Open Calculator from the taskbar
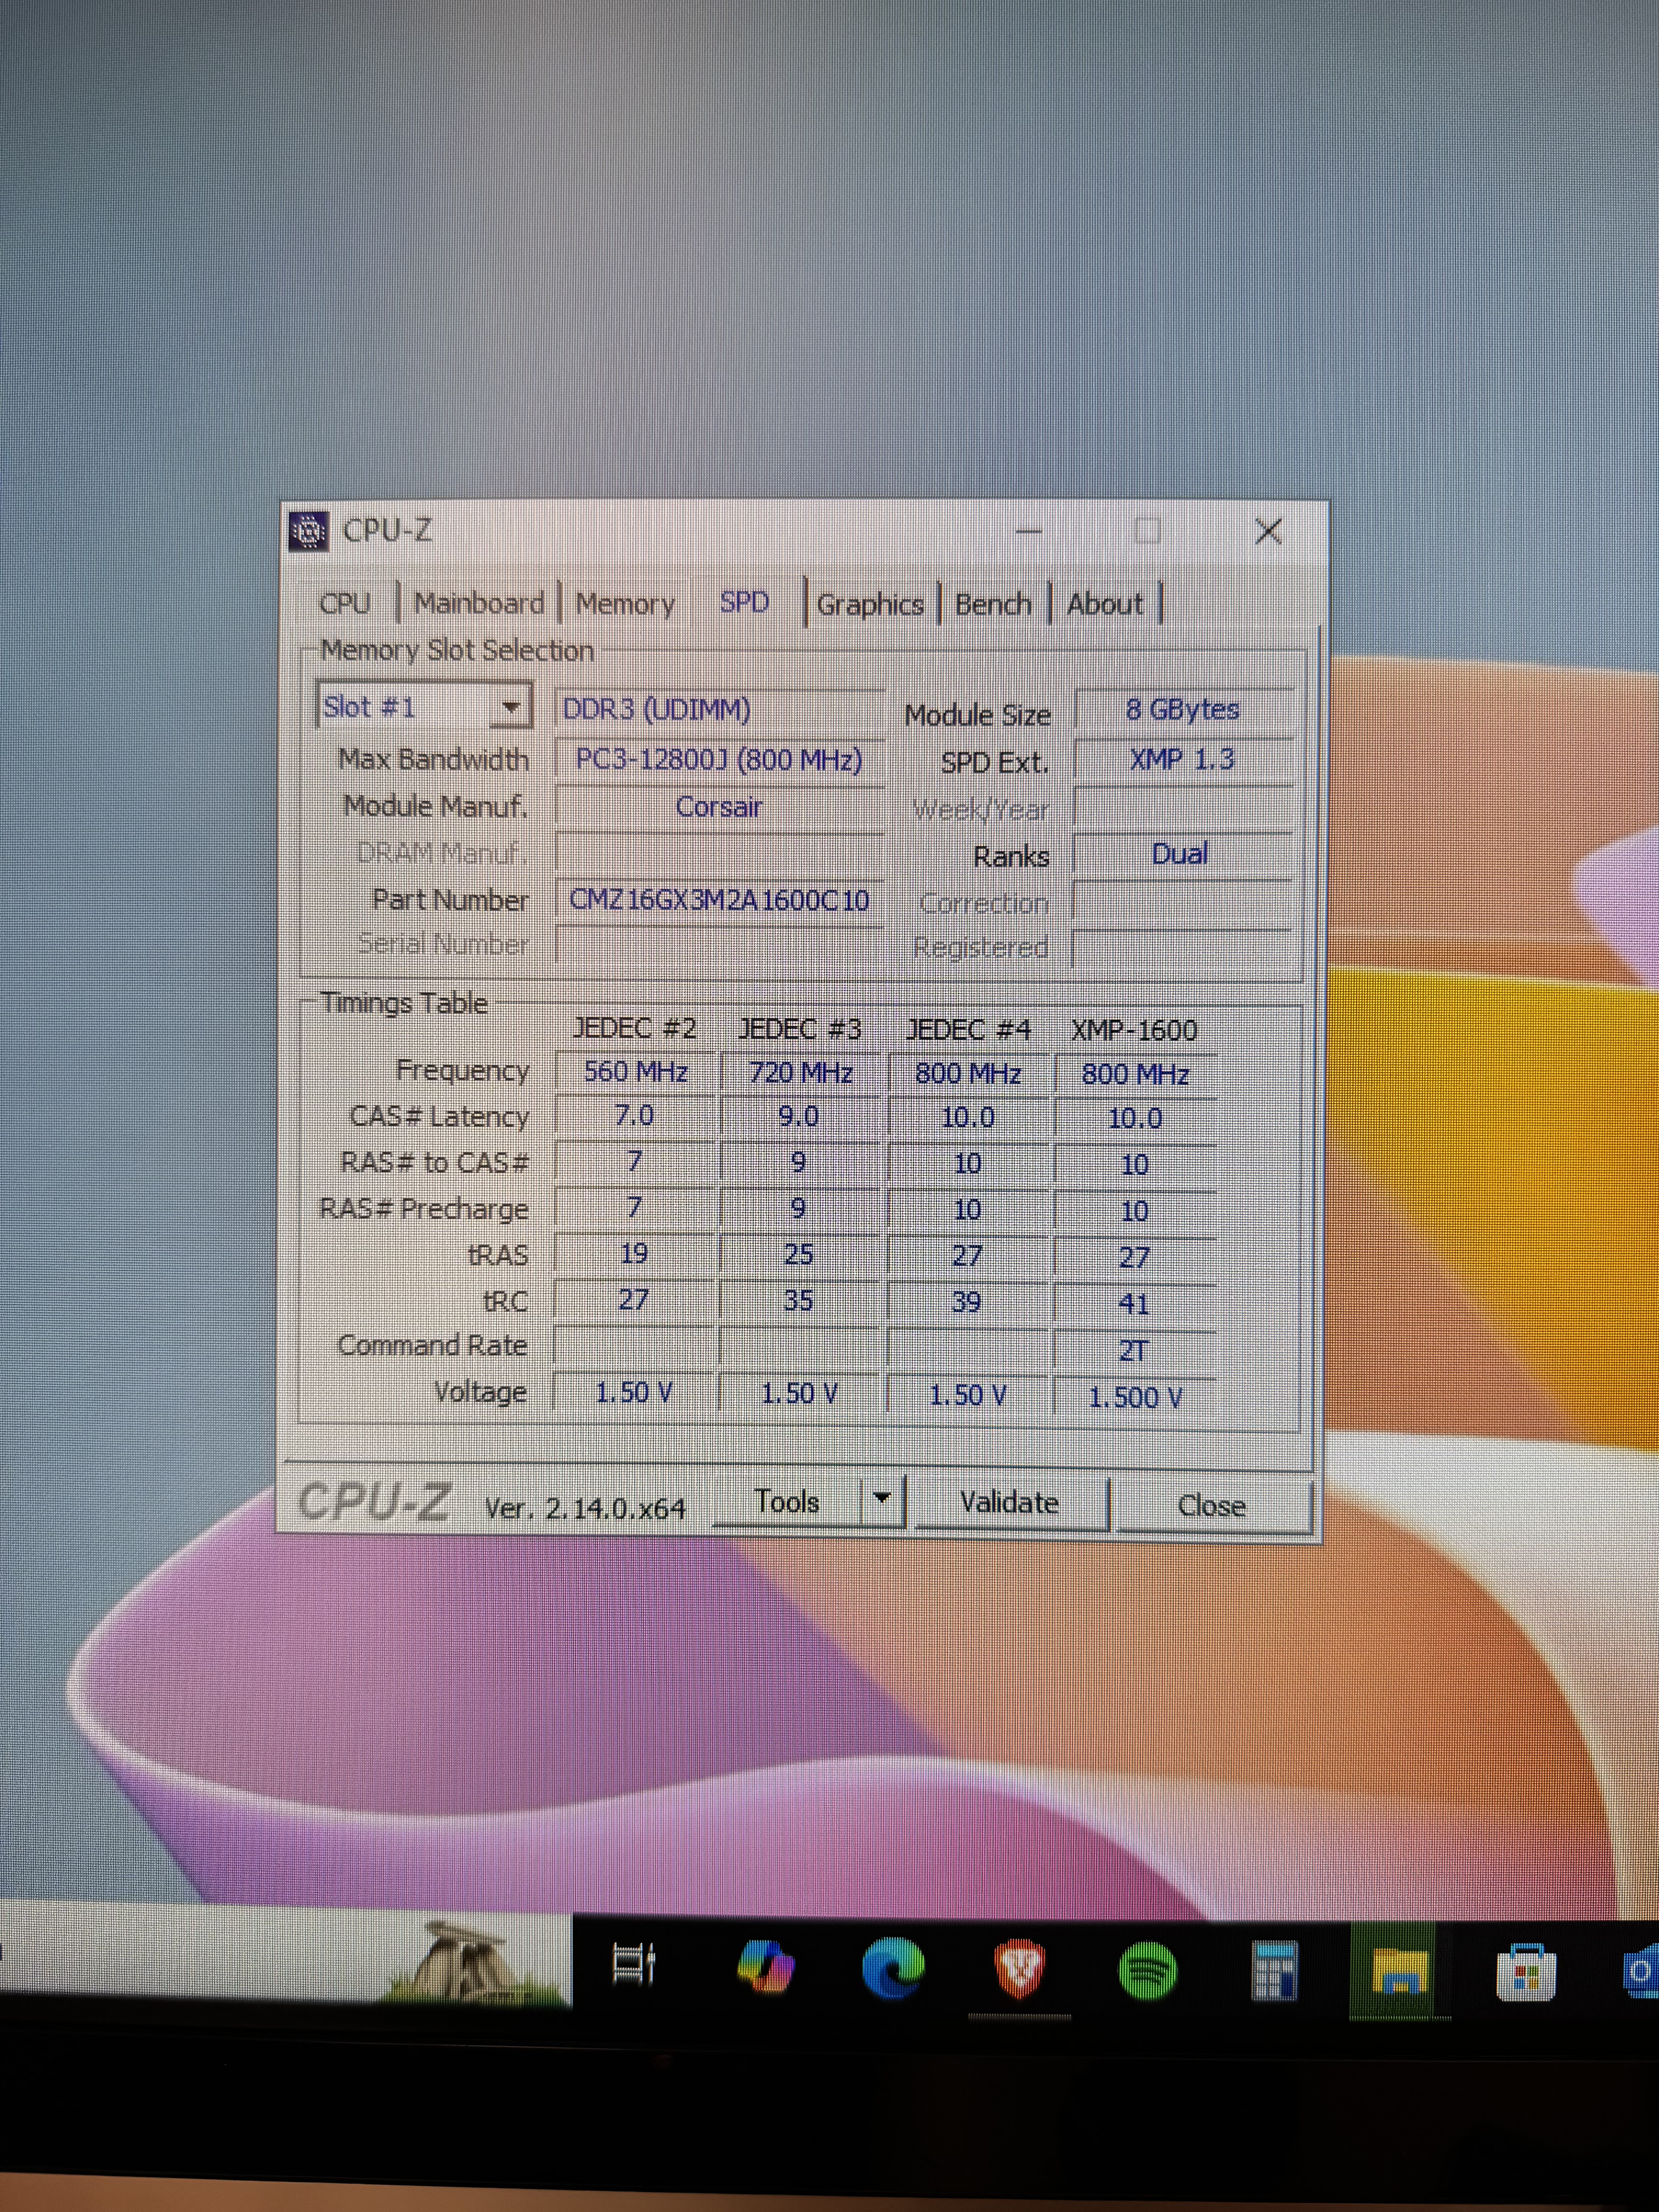Screen dimensions: 1659x2212 pos(1274,1972)
